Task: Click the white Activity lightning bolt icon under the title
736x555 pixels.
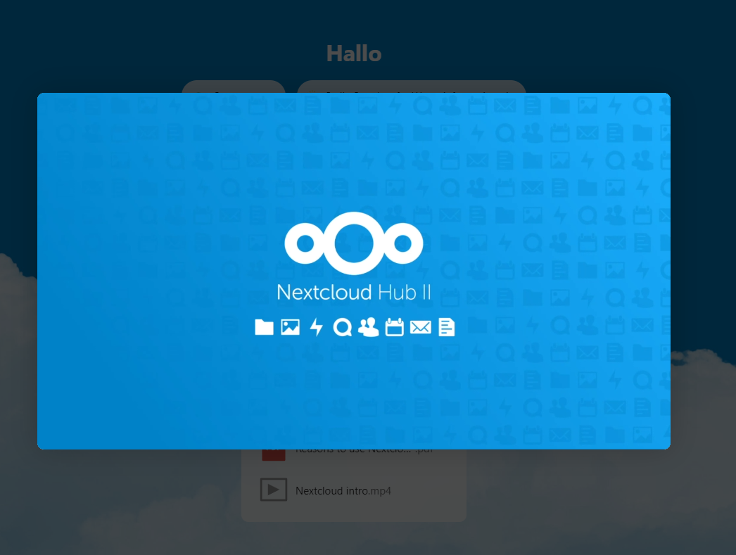Action: (x=317, y=327)
